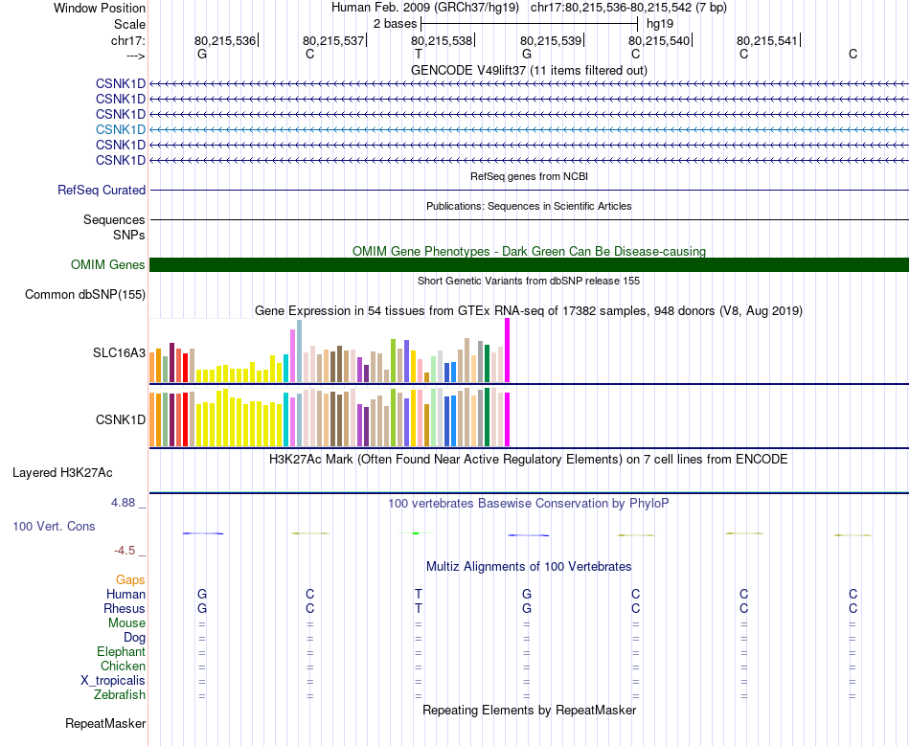Click the Mouse alignment row label
This screenshot has width=910, height=746.
(x=126, y=623)
